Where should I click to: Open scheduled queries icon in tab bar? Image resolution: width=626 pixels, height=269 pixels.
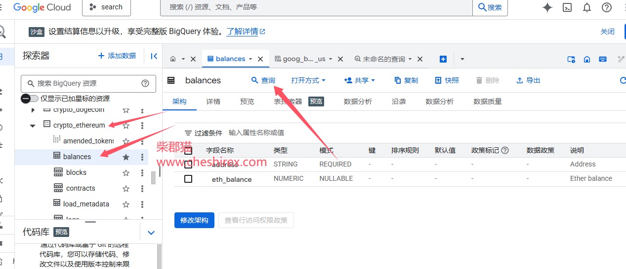571,59
